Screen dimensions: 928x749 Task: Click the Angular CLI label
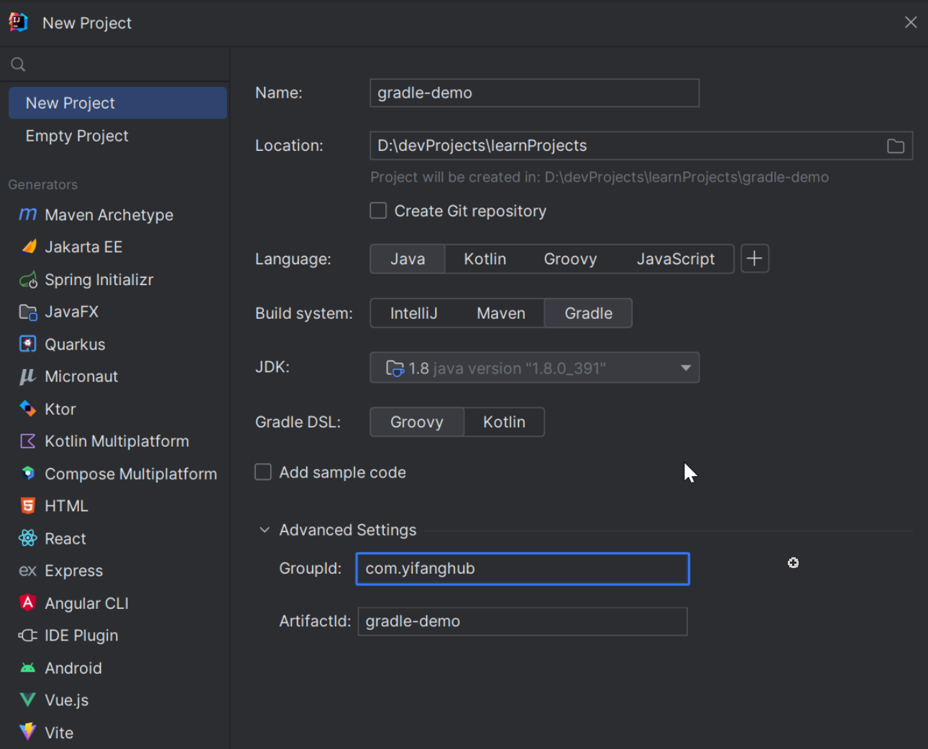click(x=87, y=603)
